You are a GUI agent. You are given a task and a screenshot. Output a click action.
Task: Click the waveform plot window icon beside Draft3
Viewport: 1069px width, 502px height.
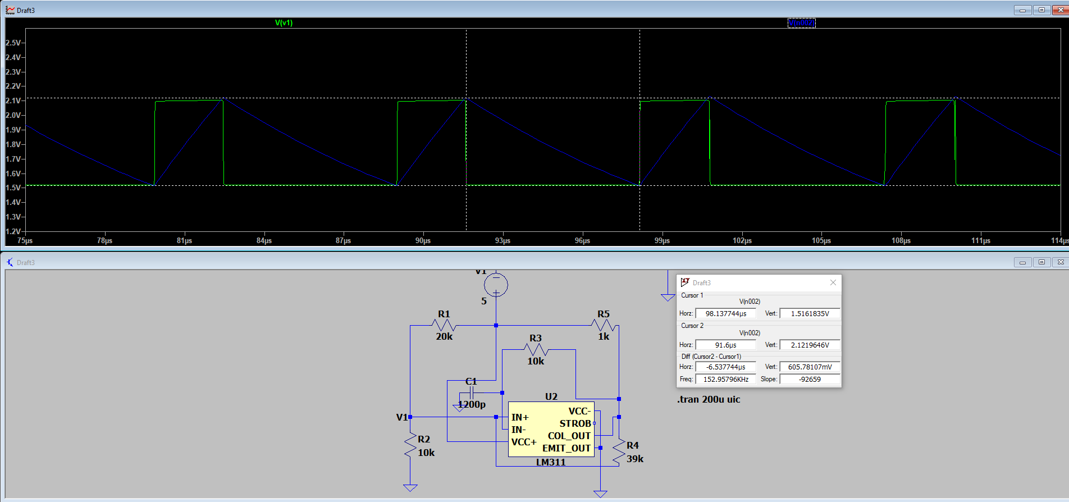tap(10, 10)
